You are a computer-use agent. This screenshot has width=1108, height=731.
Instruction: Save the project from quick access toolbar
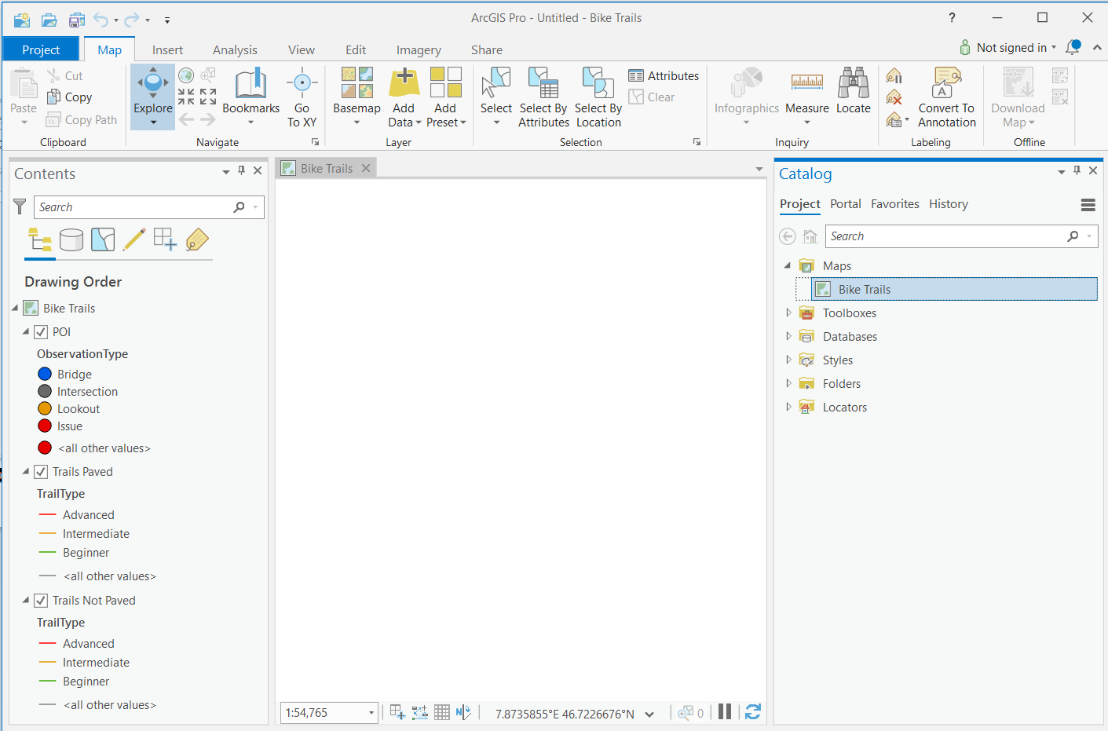tap(77, 20)
